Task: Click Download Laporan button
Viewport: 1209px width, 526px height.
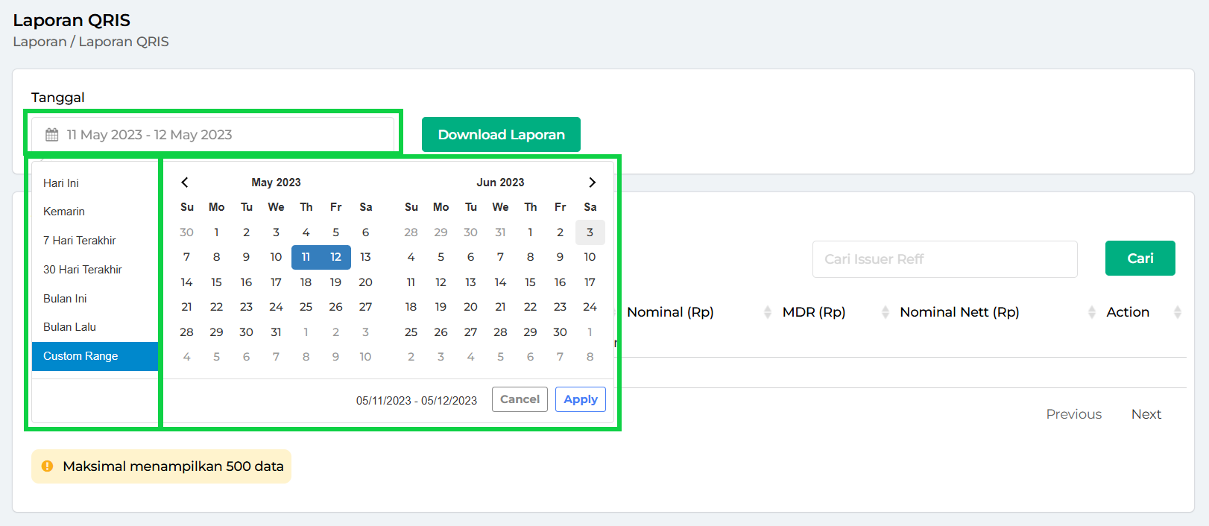Action: (x=501, y=135)
